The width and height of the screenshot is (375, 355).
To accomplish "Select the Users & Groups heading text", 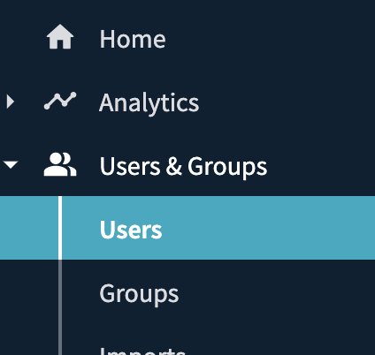I will (183, 167).
